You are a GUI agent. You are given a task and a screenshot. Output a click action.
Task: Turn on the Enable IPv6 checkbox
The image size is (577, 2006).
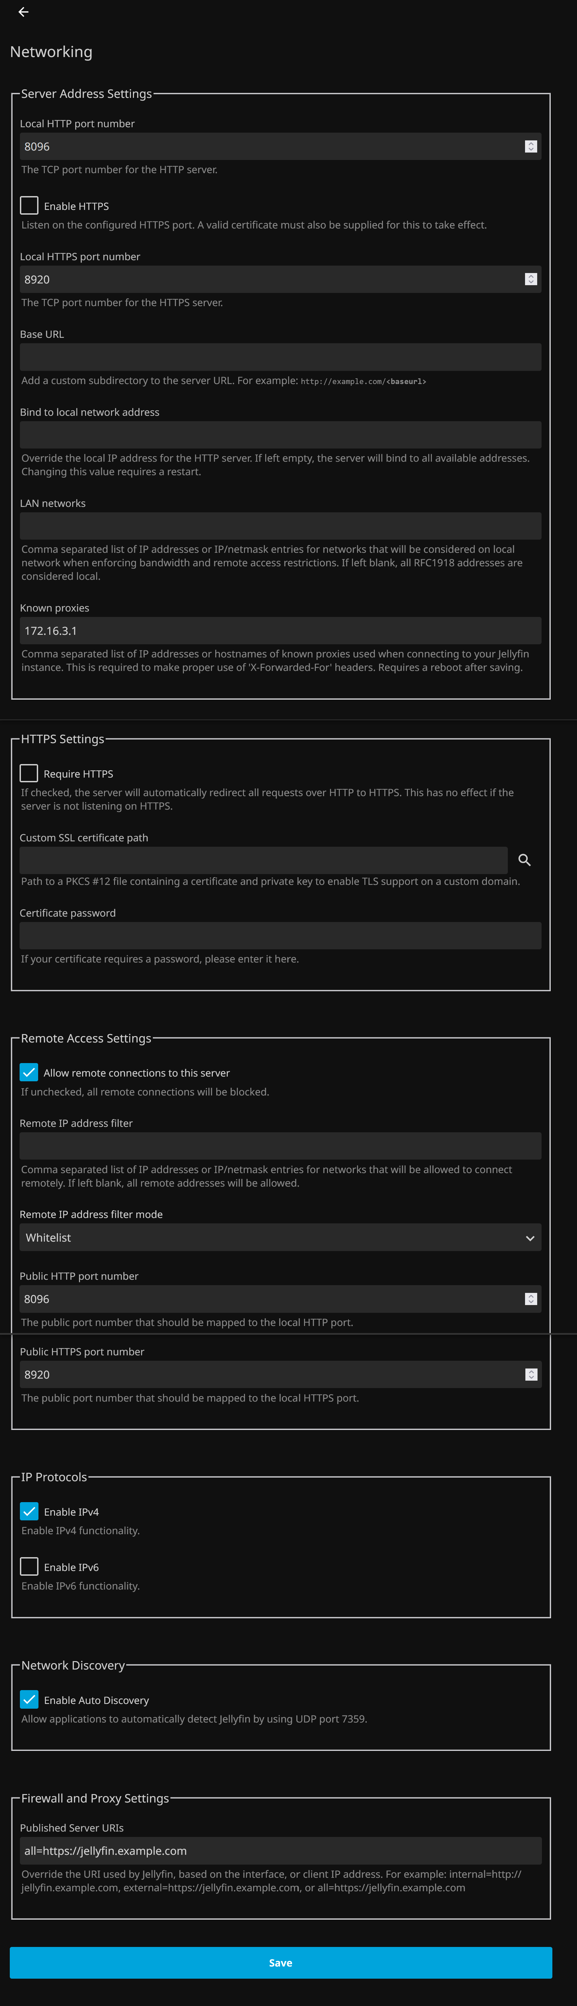point(29,1567)
